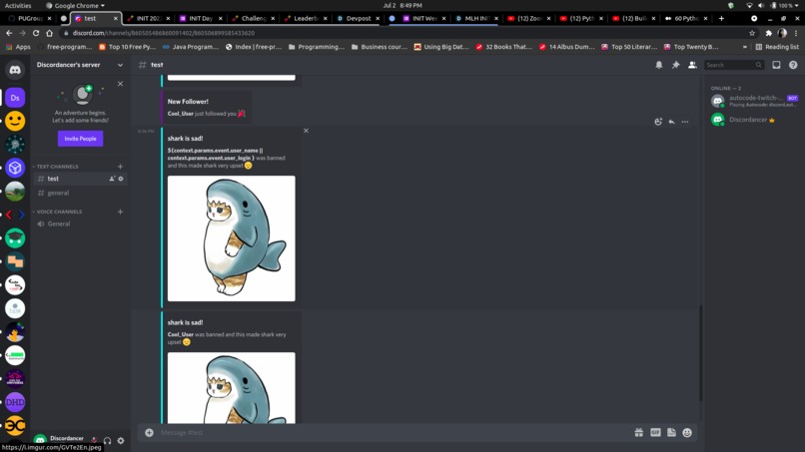
Task: Open the yellow smiley face server
Action: click(15, 121)
